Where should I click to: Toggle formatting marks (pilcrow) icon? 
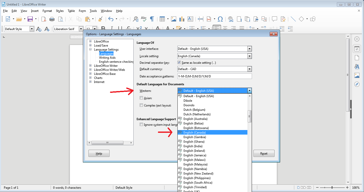tap(152, 19)
